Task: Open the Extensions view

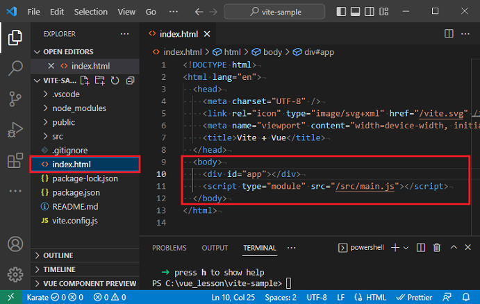Action: [15, 160]
